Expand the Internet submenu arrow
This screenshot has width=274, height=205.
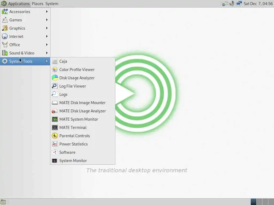tap(47, 36)
